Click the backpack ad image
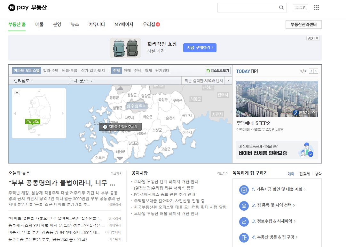This screenshot has height=247, width=346. (x=125, y=48)
